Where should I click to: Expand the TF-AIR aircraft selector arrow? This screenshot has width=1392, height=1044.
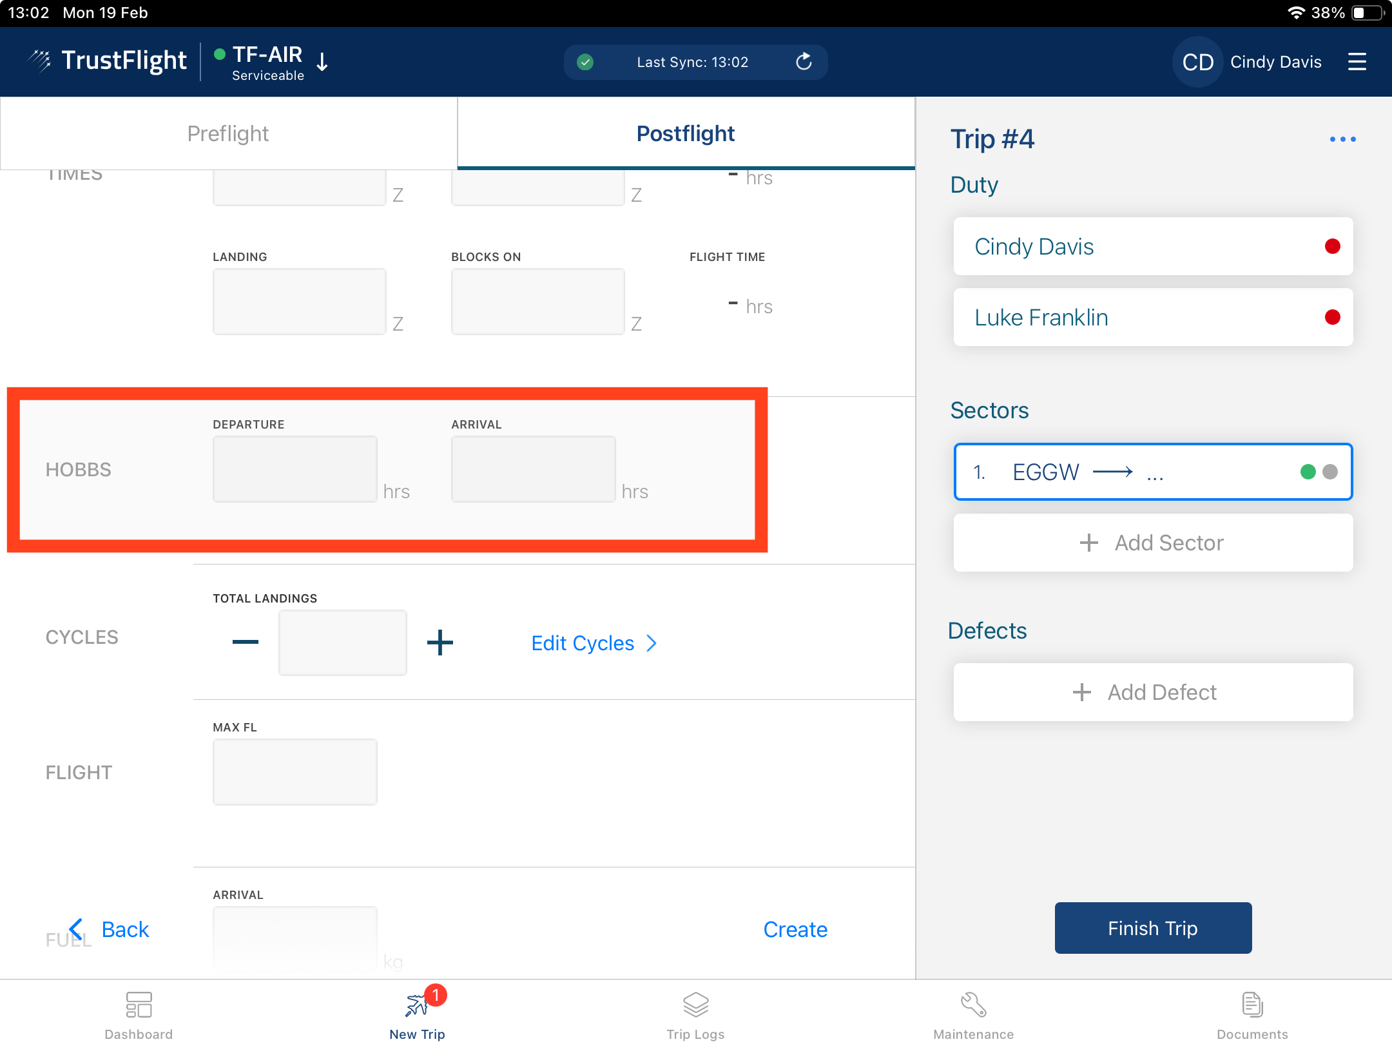322,63
